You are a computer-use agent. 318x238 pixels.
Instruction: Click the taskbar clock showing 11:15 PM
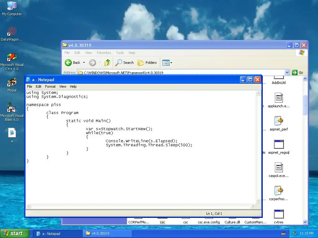pos(307,234)
